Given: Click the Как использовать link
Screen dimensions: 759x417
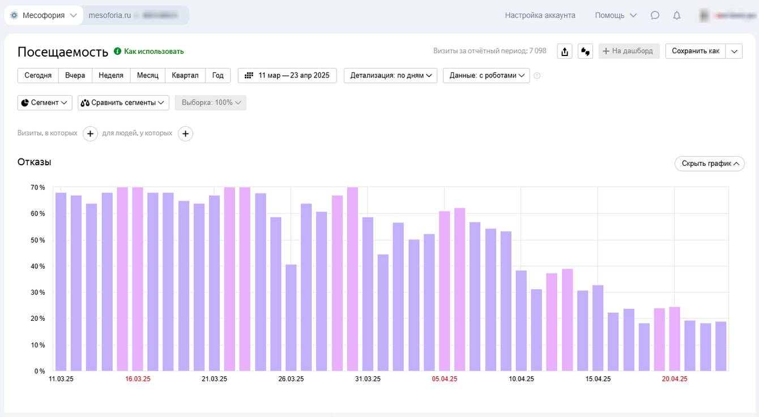Looking at the screenshot, I should pos(153,51).
